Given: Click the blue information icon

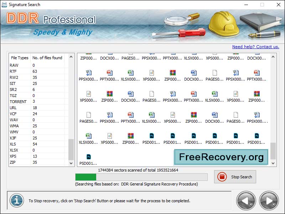Looking at the screenshot, I should [x=17, y=200].
